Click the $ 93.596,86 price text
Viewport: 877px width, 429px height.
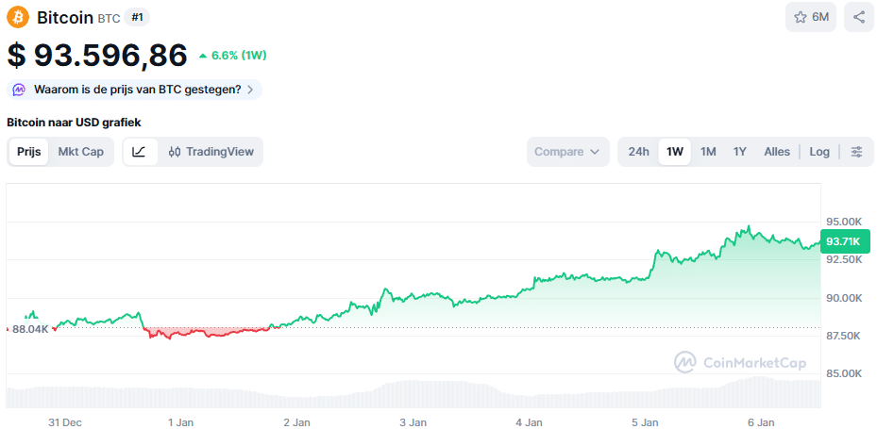[x=97, y=56]
